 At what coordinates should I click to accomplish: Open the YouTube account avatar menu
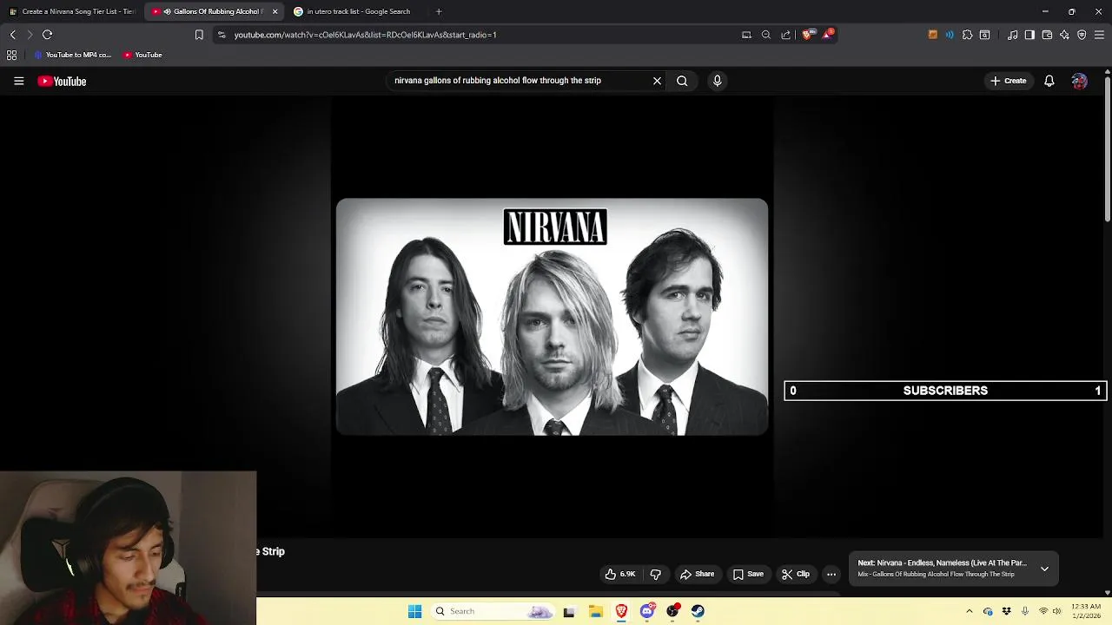coord(1079,81)
